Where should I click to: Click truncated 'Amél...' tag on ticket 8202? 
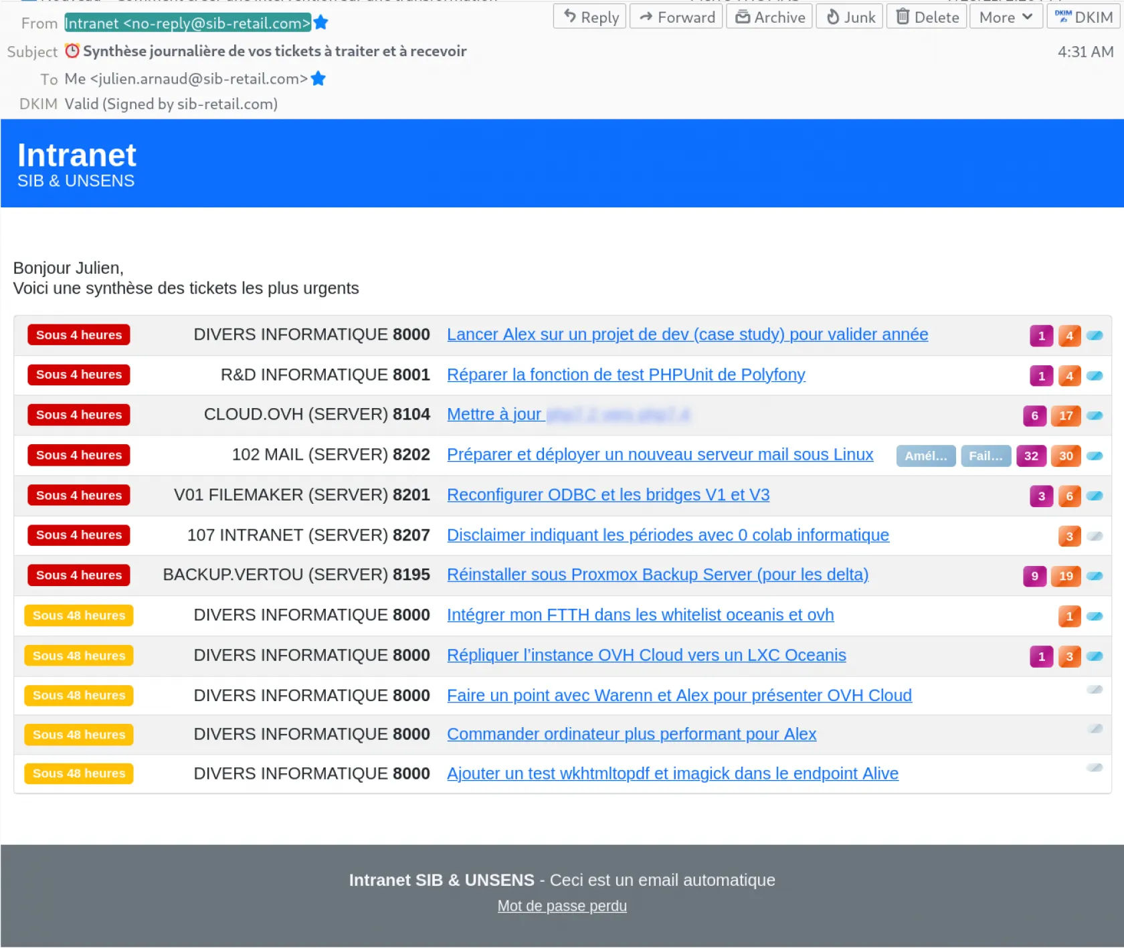pyautogui.click(x=926, y=456)
